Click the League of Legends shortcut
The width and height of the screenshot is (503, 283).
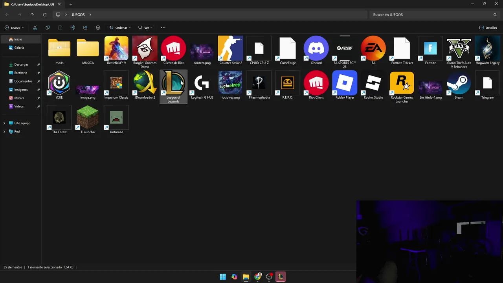[x=173, y=87]
